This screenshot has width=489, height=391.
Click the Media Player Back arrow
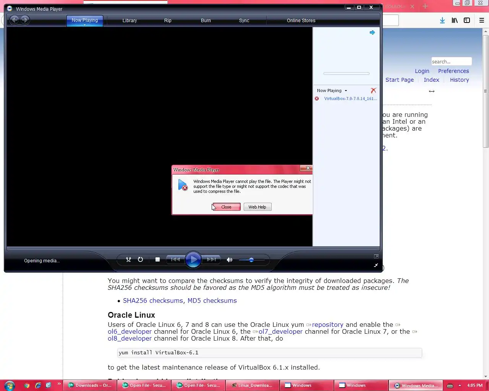pos(14,20)
